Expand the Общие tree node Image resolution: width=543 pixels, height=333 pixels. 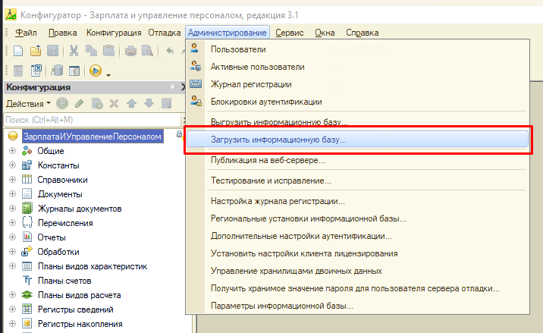[12, 151]
